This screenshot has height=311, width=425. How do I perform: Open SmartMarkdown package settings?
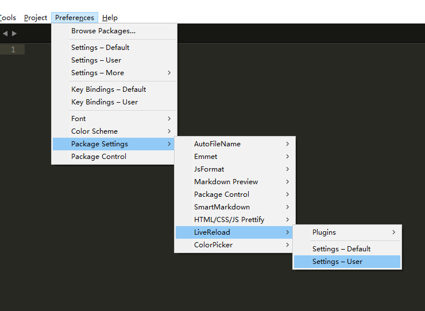234,207
